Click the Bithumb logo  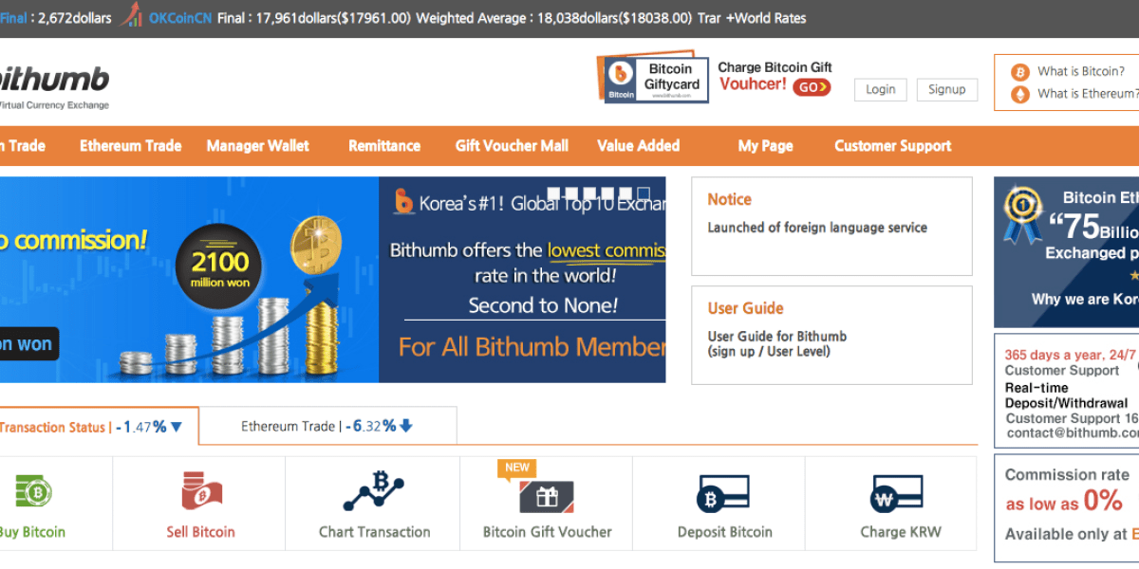click(x=52, y=81)
